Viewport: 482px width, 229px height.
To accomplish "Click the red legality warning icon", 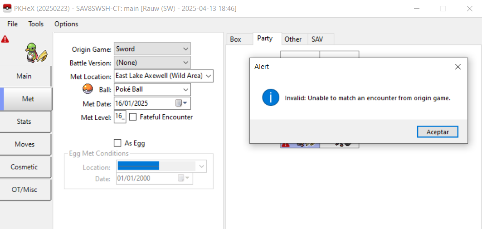I will 5,39.
